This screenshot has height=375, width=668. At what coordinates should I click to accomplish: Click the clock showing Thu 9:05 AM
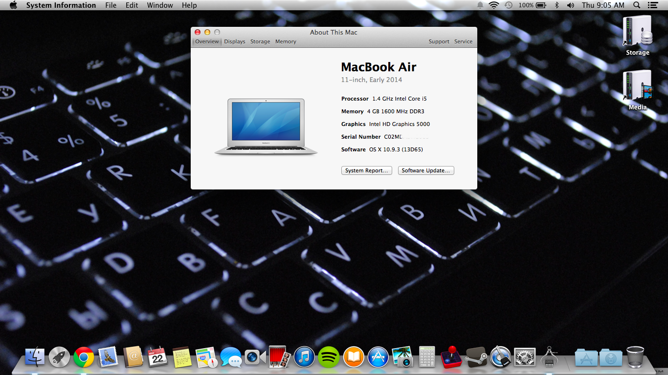point(603,5)
